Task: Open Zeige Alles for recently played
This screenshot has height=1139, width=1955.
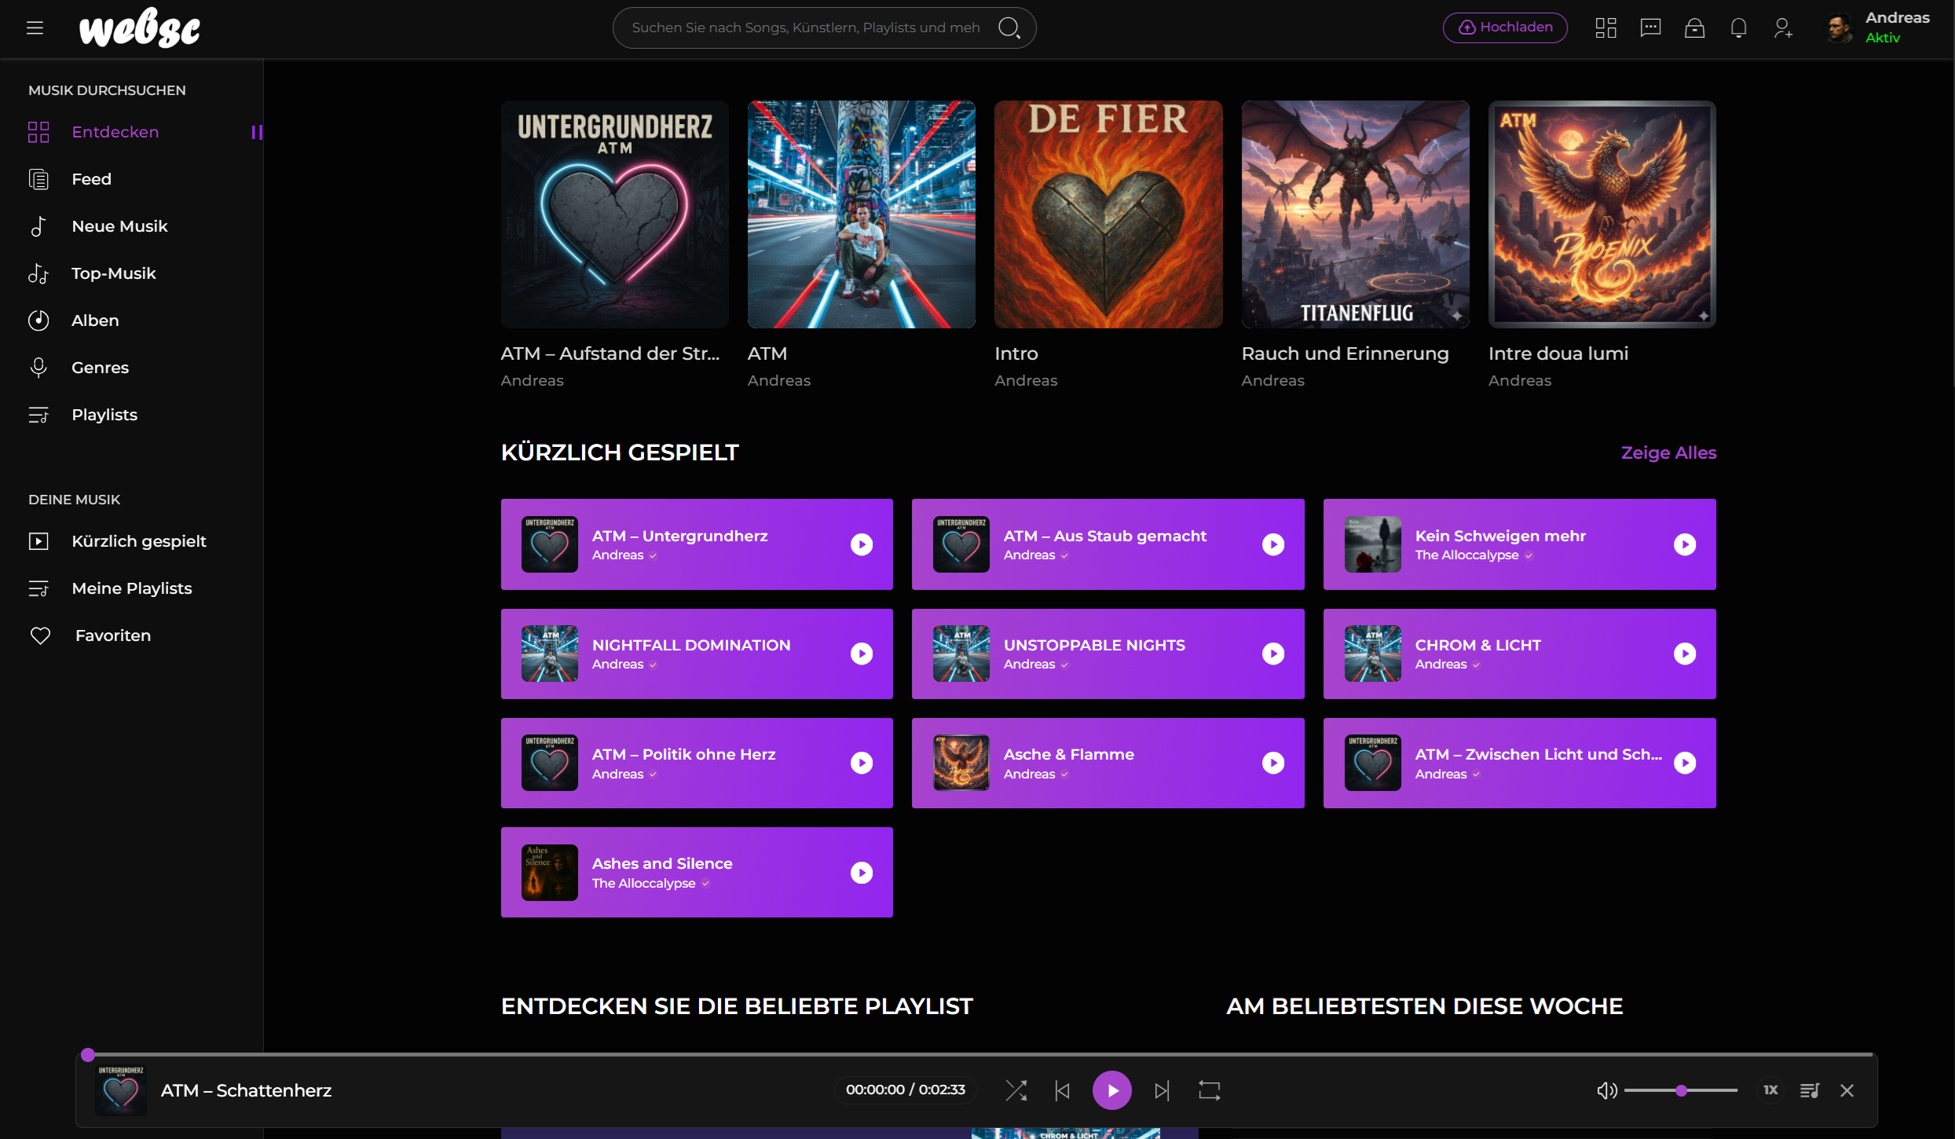Action: (1668, 452)
